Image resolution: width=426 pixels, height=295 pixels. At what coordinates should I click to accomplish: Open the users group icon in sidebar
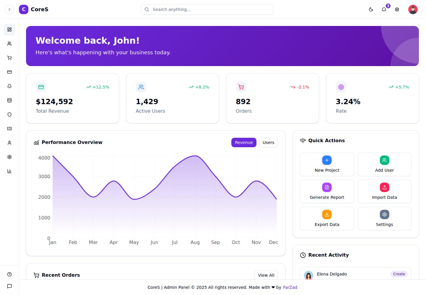coord(9,44)
